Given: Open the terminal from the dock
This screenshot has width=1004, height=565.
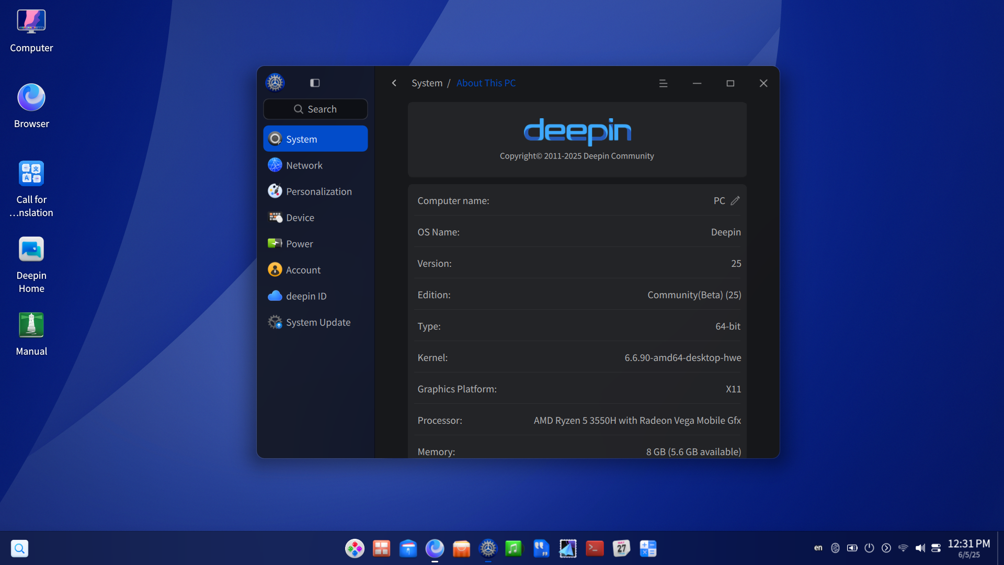Looking at the screenshot, I should (x=595, y=548).
